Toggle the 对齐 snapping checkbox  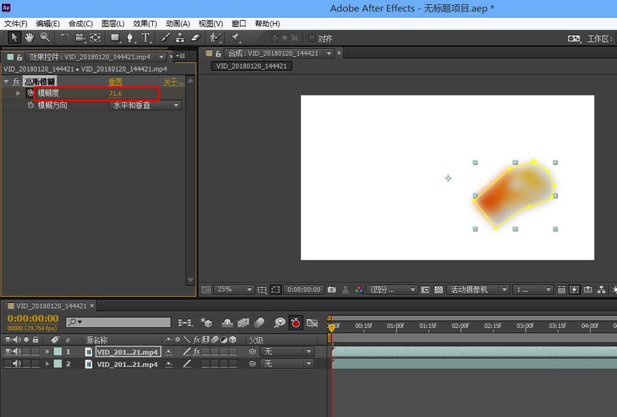(312, 39)
